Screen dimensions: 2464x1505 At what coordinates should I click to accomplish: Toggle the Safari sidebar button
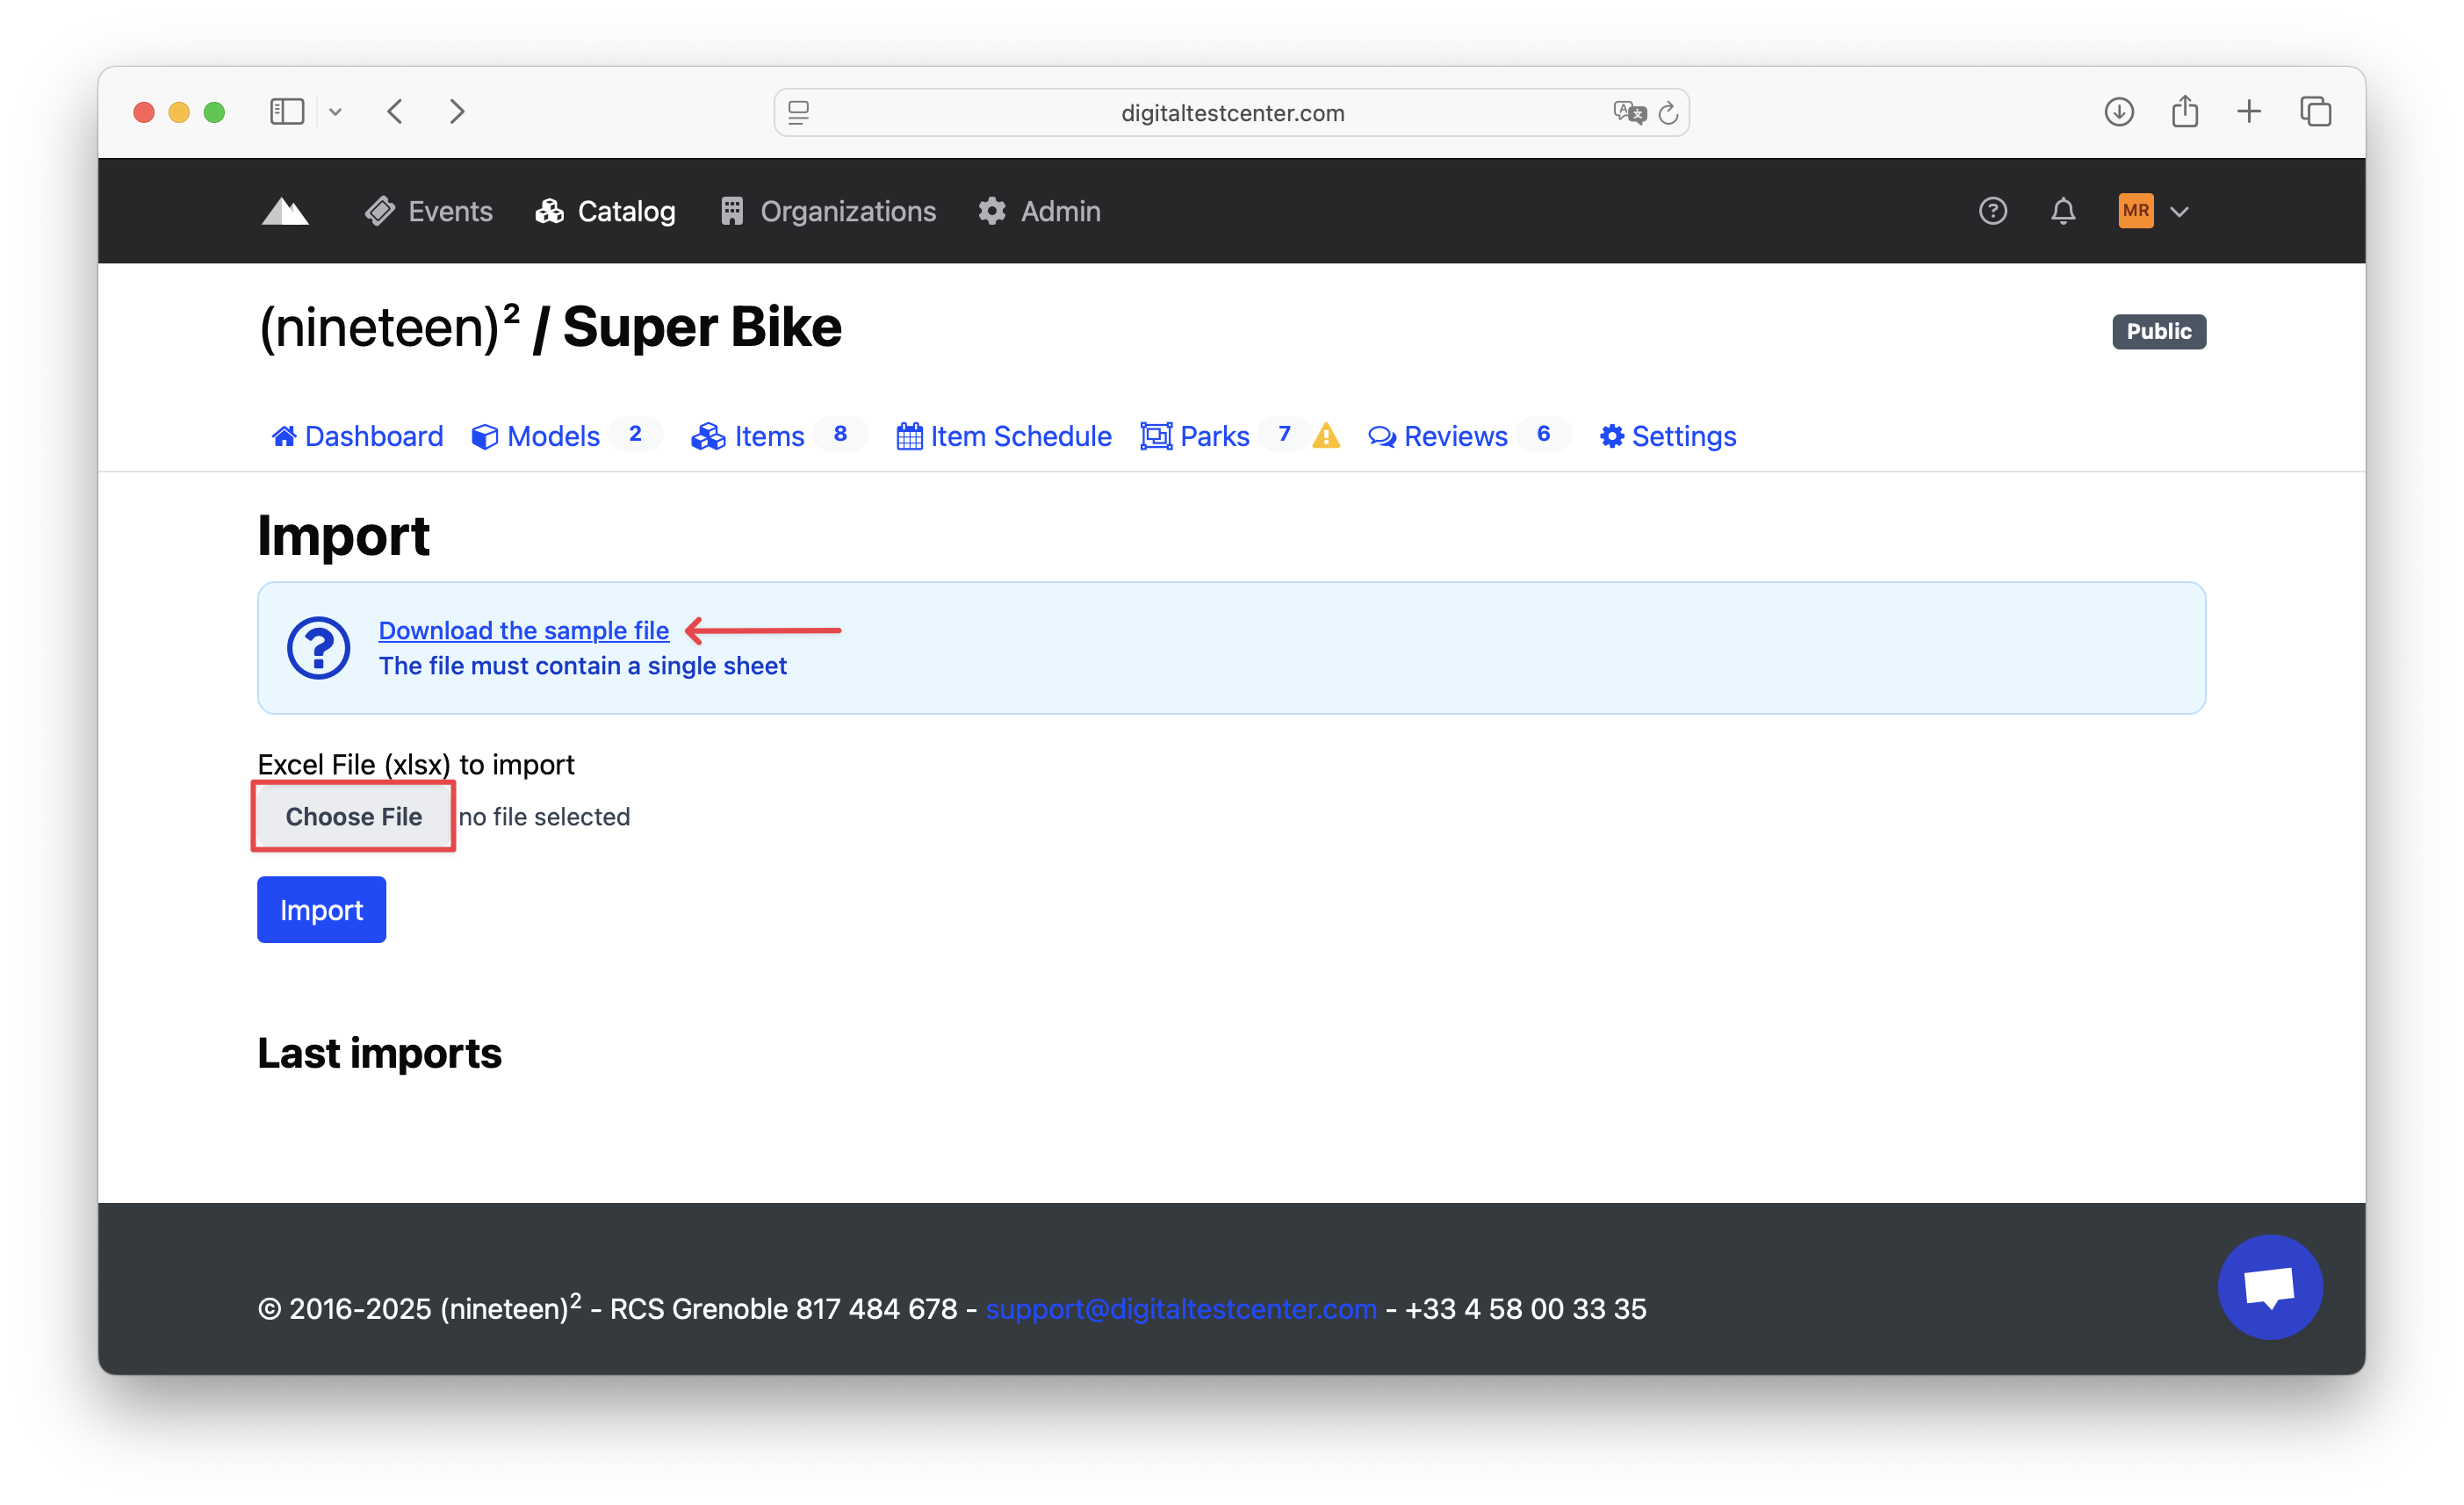tap(287, 112)
